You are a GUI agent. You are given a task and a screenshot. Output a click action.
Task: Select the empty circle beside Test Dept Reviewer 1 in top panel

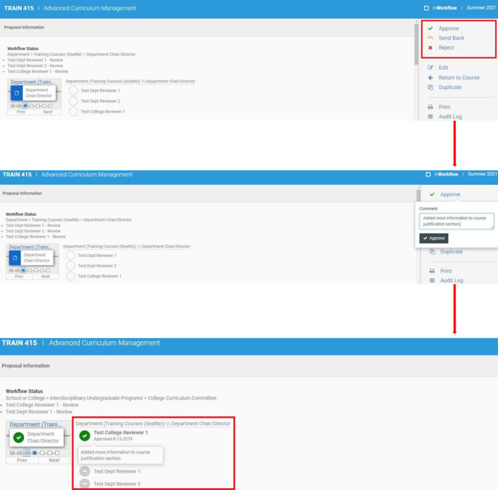(73, 90)
